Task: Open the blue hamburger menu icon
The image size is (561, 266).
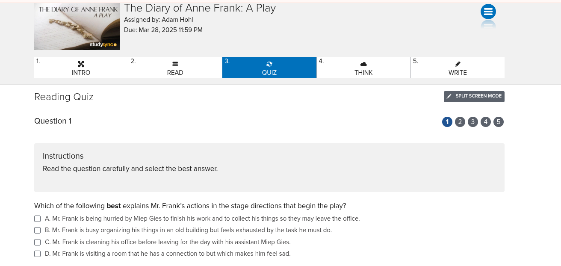Action: (488, 12)
